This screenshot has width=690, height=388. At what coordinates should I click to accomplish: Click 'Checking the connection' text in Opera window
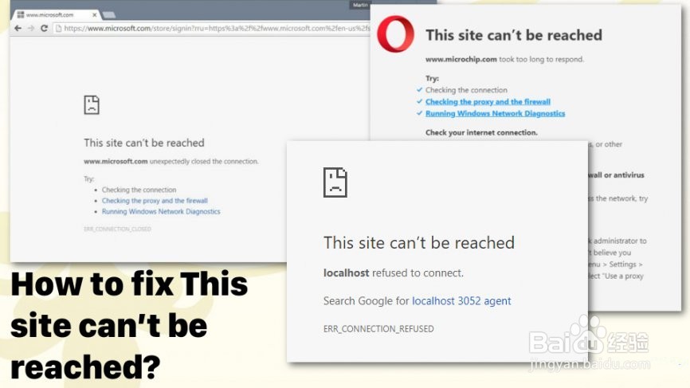pos(466,90)
